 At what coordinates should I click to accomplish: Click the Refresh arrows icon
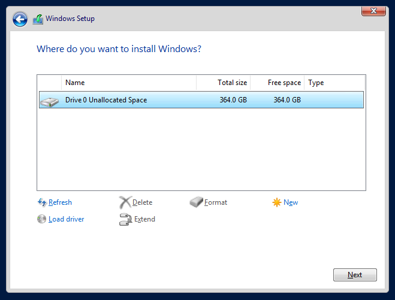coord(42,202)
